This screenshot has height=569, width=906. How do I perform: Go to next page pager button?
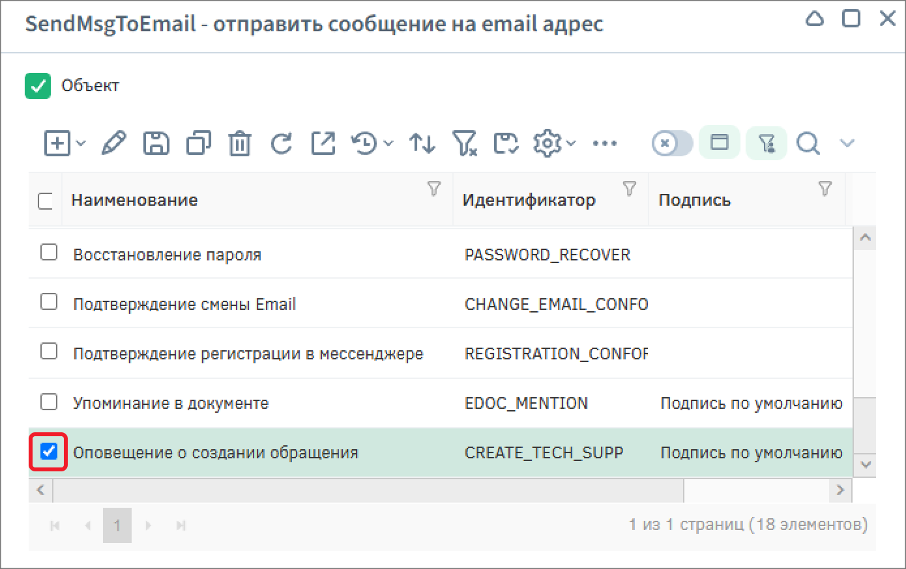coord(148,525)
